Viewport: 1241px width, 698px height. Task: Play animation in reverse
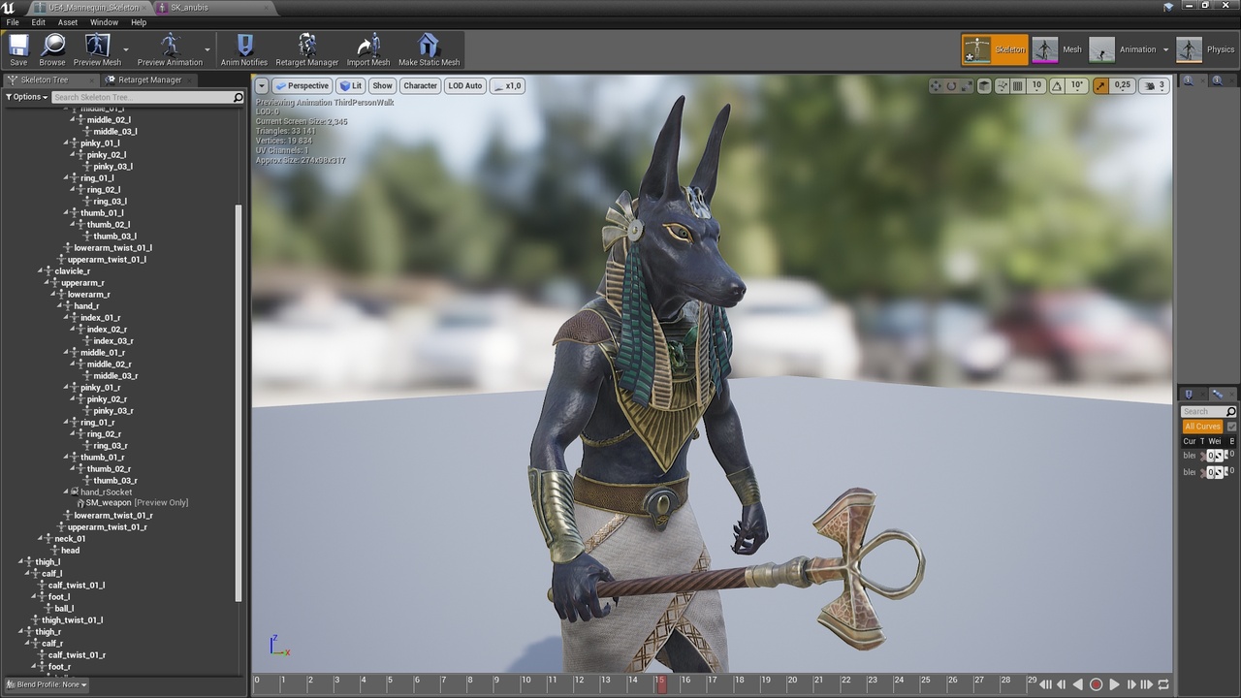pos(1077,684)
